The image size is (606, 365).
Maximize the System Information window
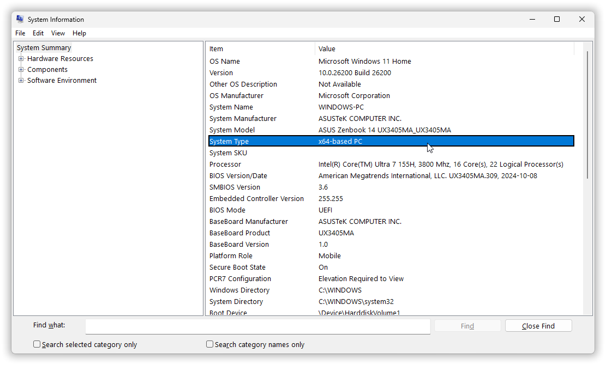click(556, 20)
